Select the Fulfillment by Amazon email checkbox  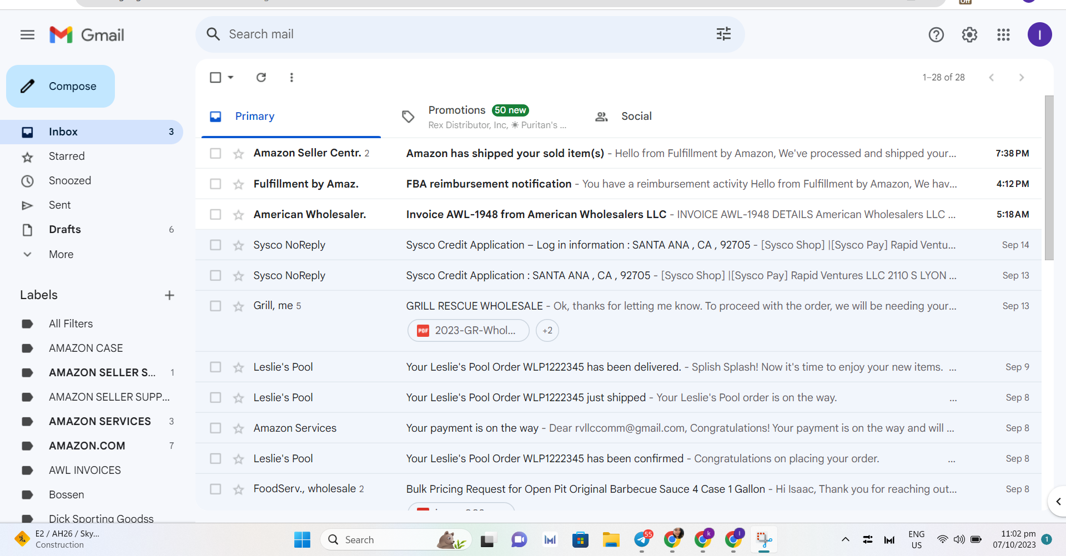[x=215, y=184]
